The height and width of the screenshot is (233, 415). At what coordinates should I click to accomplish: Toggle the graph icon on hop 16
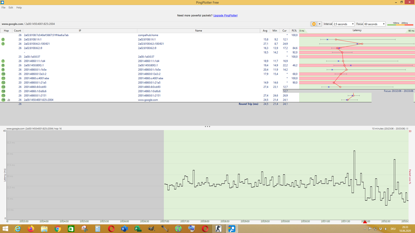click(9, 100)
